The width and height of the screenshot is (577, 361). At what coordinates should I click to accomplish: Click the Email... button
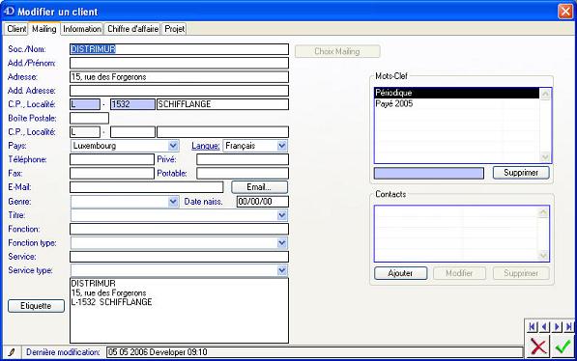259,187
